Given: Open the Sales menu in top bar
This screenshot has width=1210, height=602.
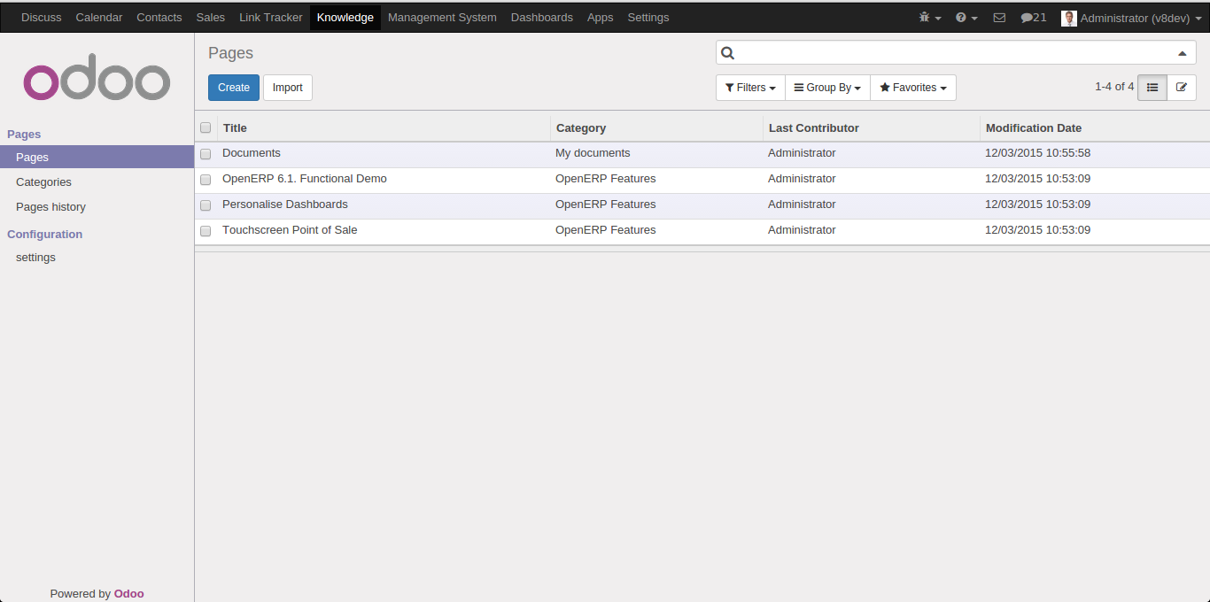Looking at the screenshot, I should [x=210, y=18].
